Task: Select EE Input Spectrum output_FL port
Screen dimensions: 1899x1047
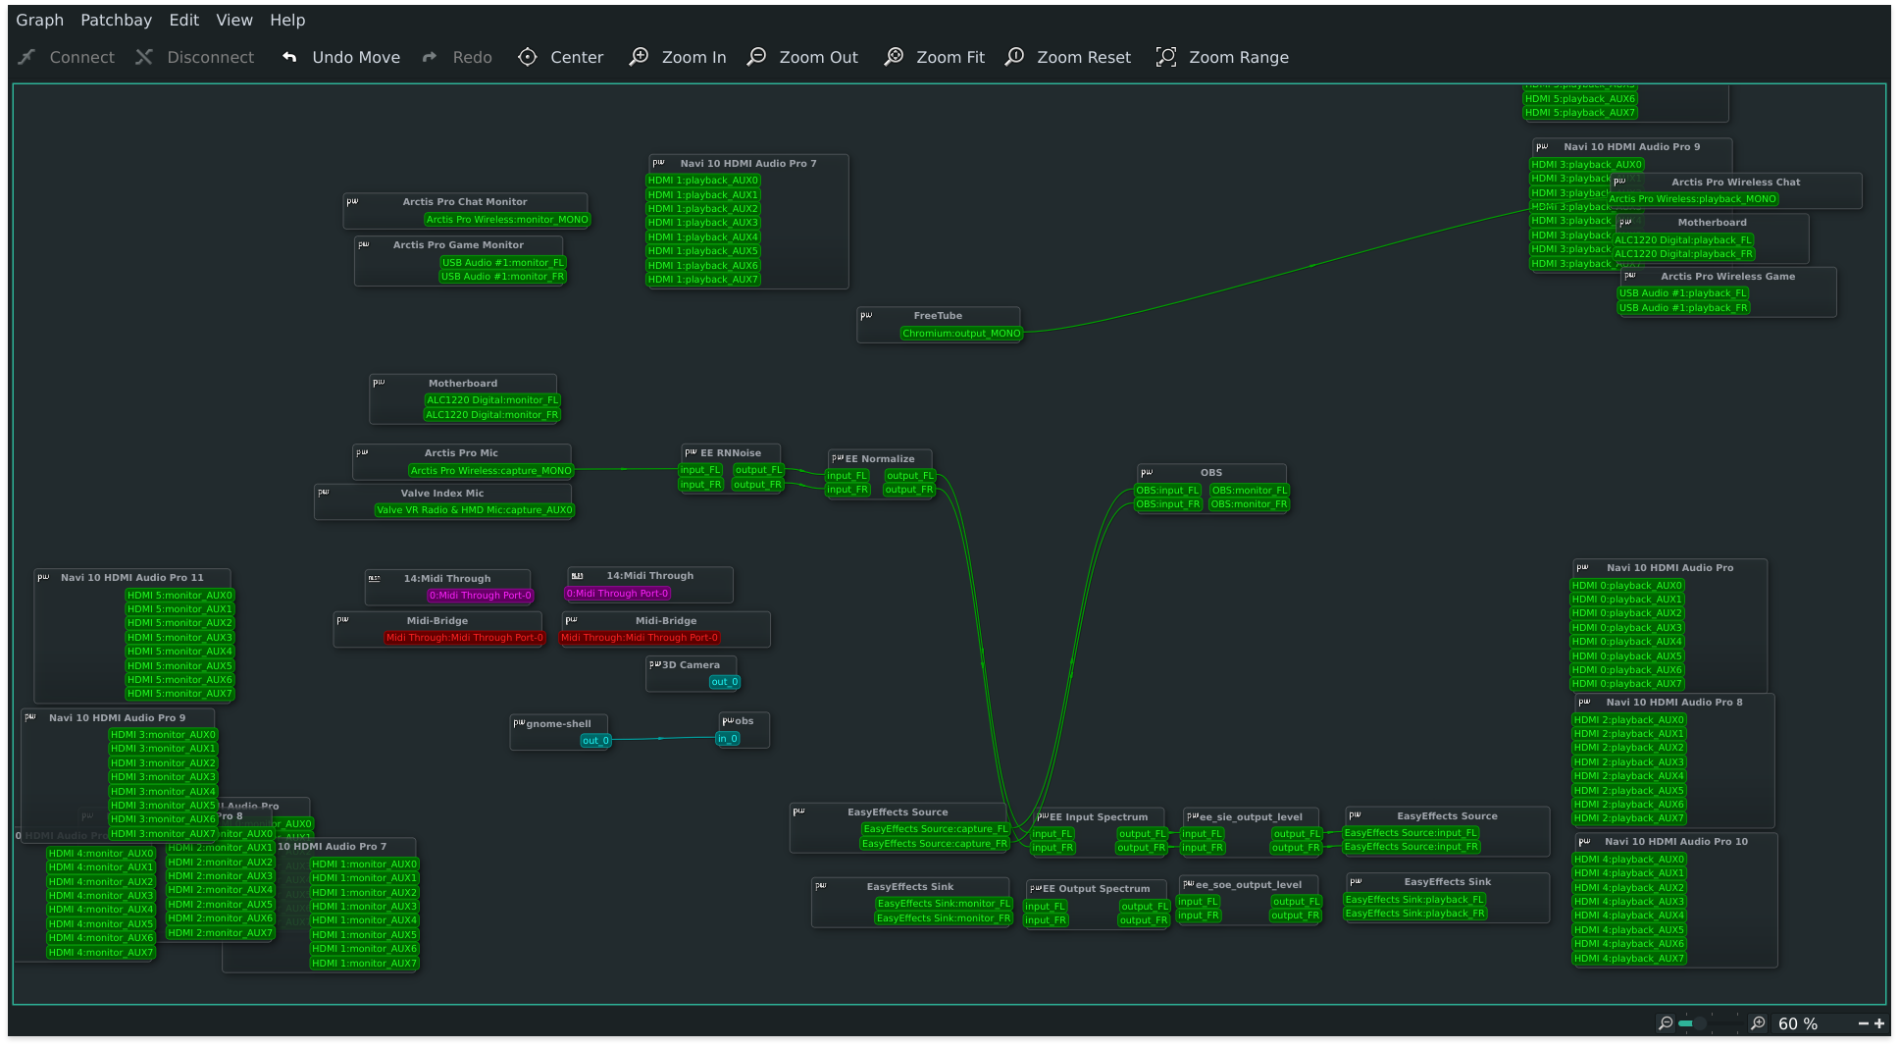Action: [x=1142, y=834]
